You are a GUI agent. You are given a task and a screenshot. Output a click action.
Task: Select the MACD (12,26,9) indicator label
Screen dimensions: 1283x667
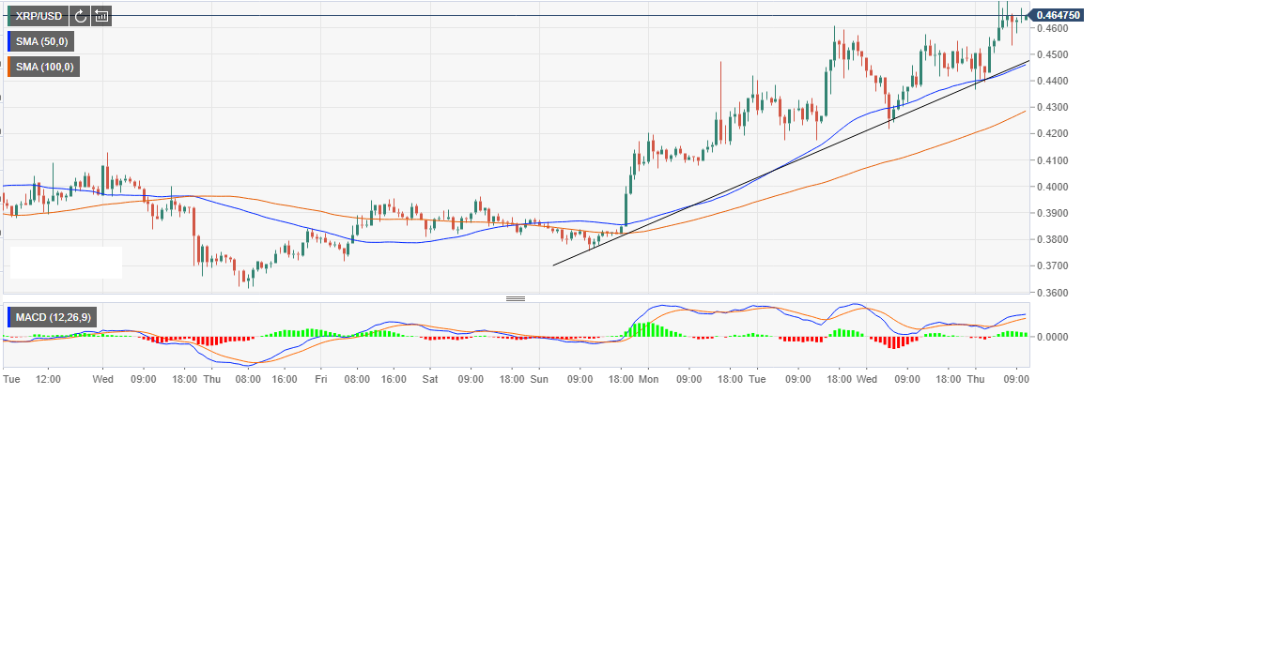[54, 317]
